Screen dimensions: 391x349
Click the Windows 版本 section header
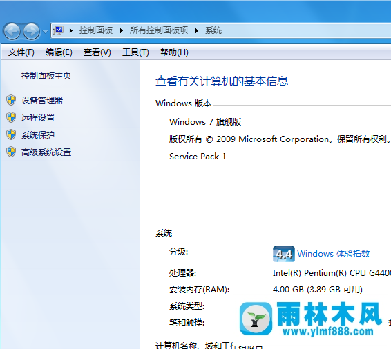tap(184, 103)
